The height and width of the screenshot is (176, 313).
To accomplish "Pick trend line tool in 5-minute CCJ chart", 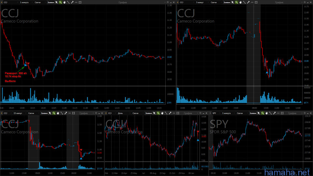I will tap(244, 2).
